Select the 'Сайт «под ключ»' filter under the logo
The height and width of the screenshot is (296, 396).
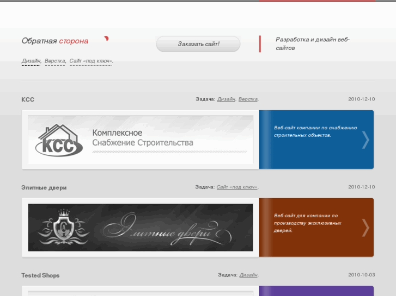[x=91, y=61]
